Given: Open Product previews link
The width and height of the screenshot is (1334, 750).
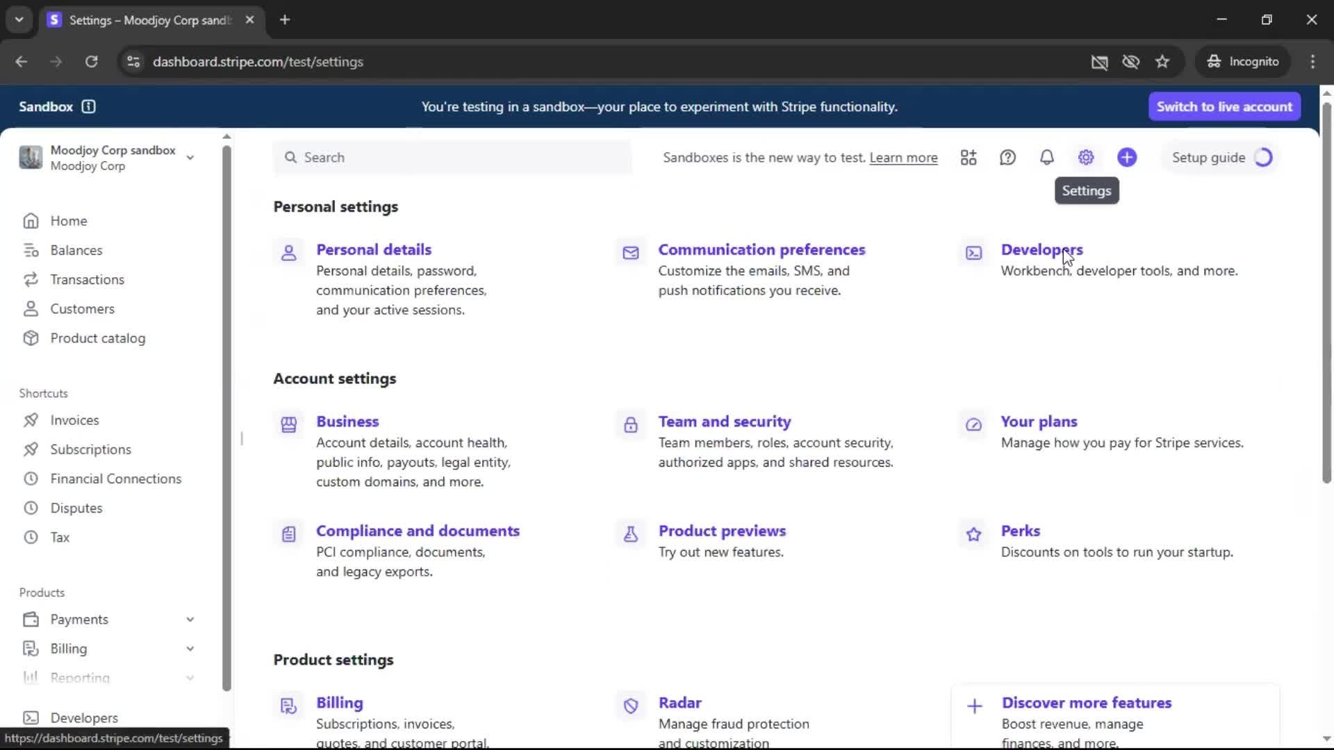Looking at the screenshot, I should coord(722,531).
